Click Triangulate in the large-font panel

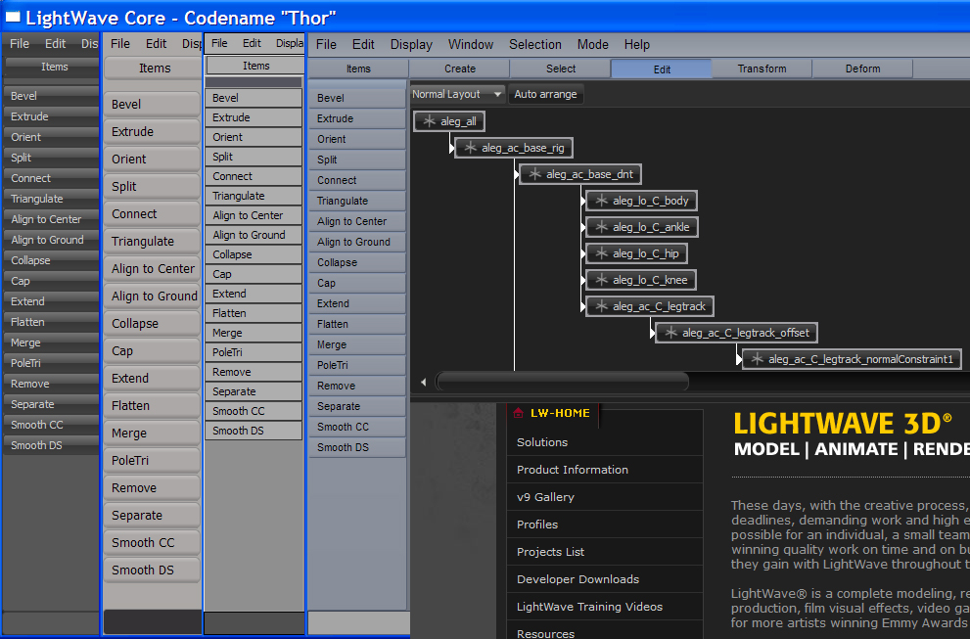tap(152, 242)
